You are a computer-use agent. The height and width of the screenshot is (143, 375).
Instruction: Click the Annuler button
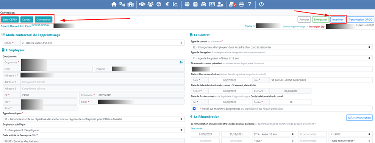[304, 20]
